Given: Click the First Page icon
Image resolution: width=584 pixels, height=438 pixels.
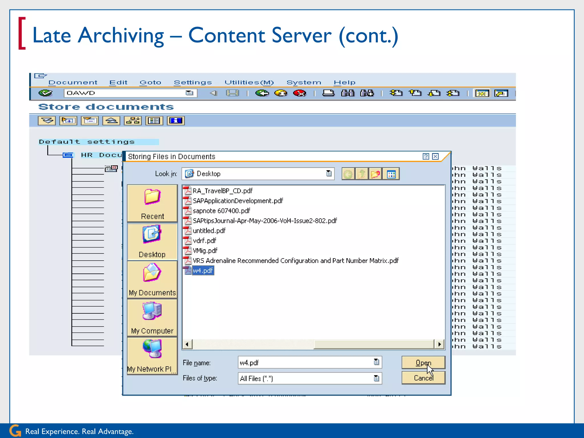Looking at the screenshot, I should (x=396, y=93).
